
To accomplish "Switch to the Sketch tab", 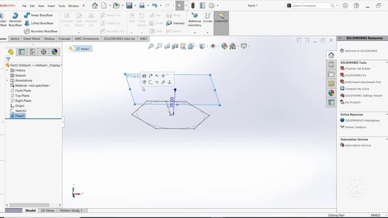I will pyautogui.click(x=15, y=39).
